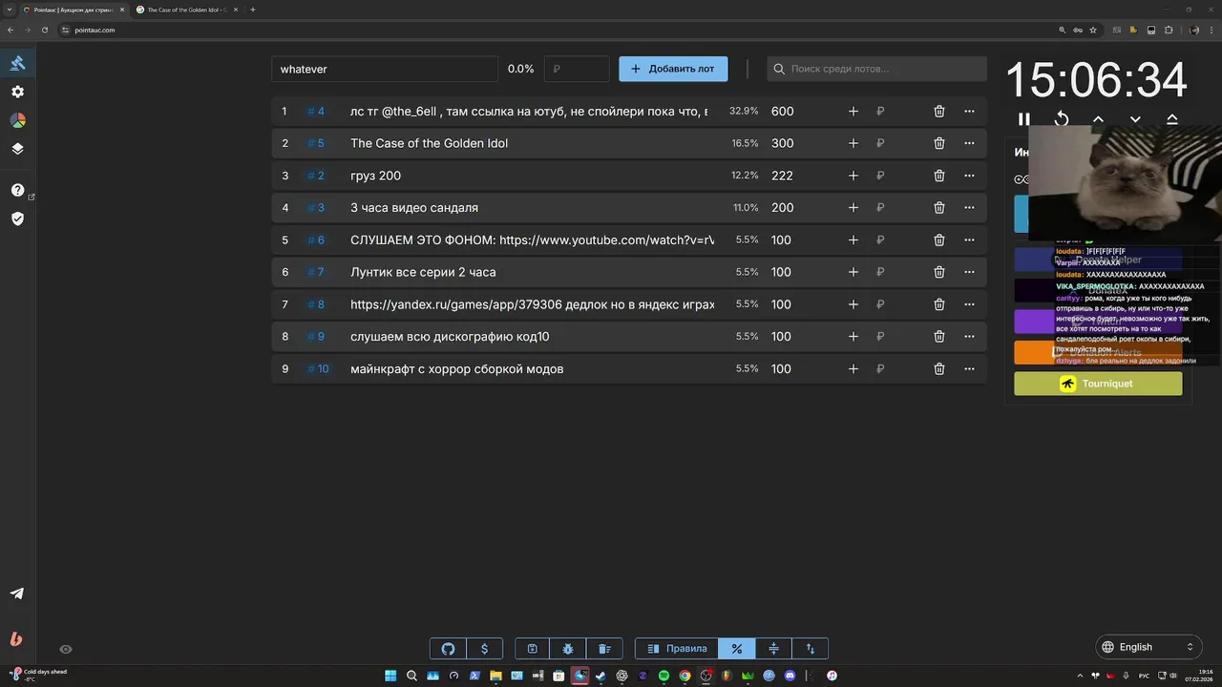Focus the 'whatever' lot name field
The image size is (1222, 687).
(x=385, y=69)
